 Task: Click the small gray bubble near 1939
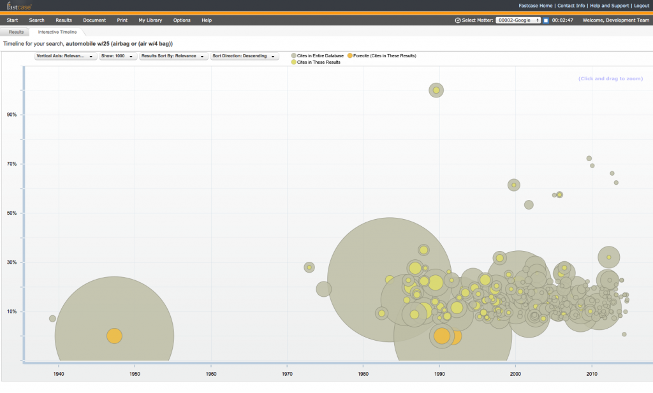click(52, 318)
